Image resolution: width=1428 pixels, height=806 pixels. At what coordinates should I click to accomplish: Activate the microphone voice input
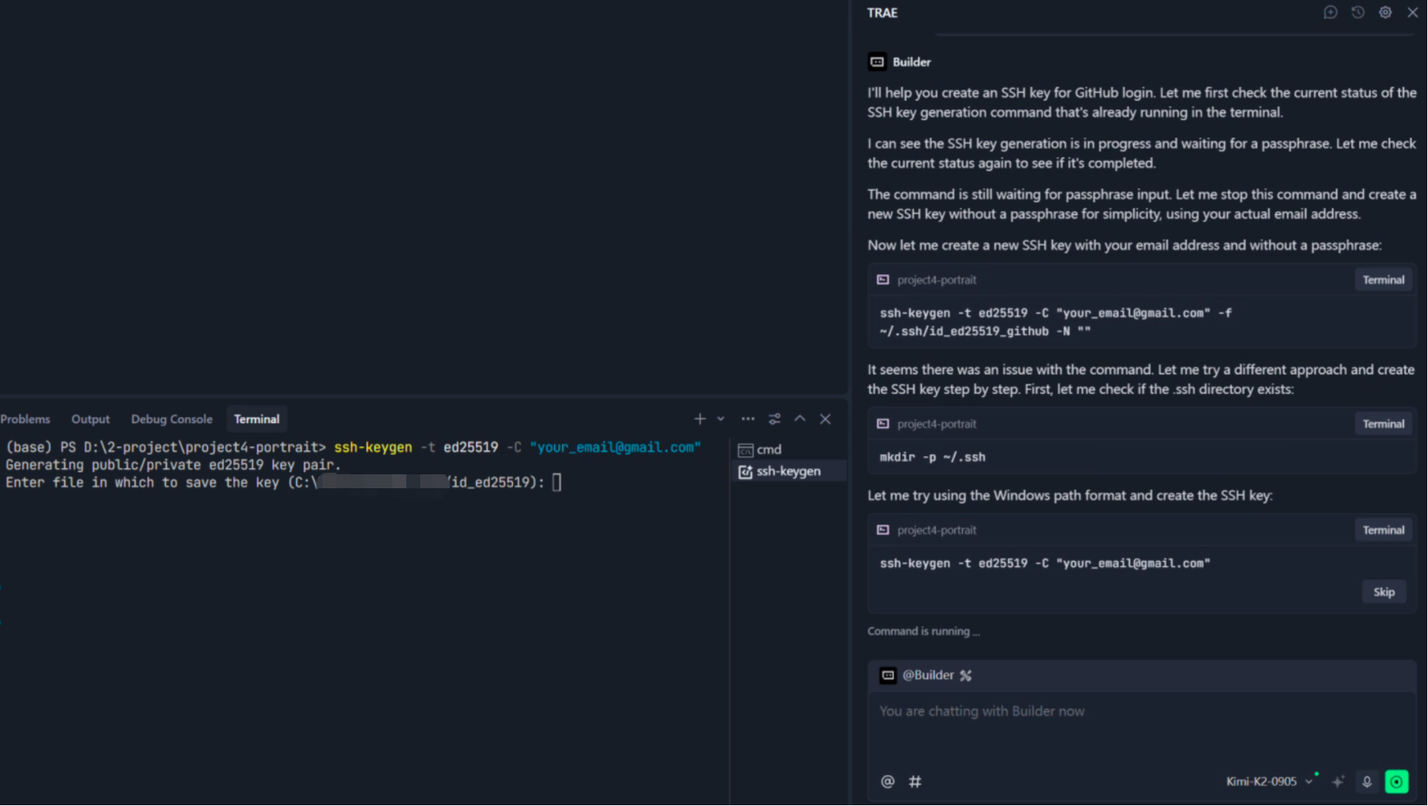pos(1367,781)
